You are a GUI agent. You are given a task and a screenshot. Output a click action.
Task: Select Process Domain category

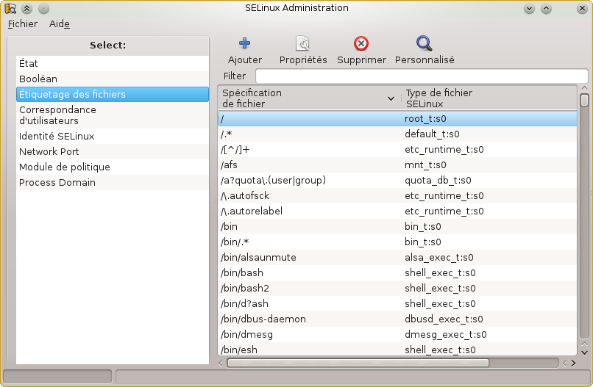click(113, 183)
